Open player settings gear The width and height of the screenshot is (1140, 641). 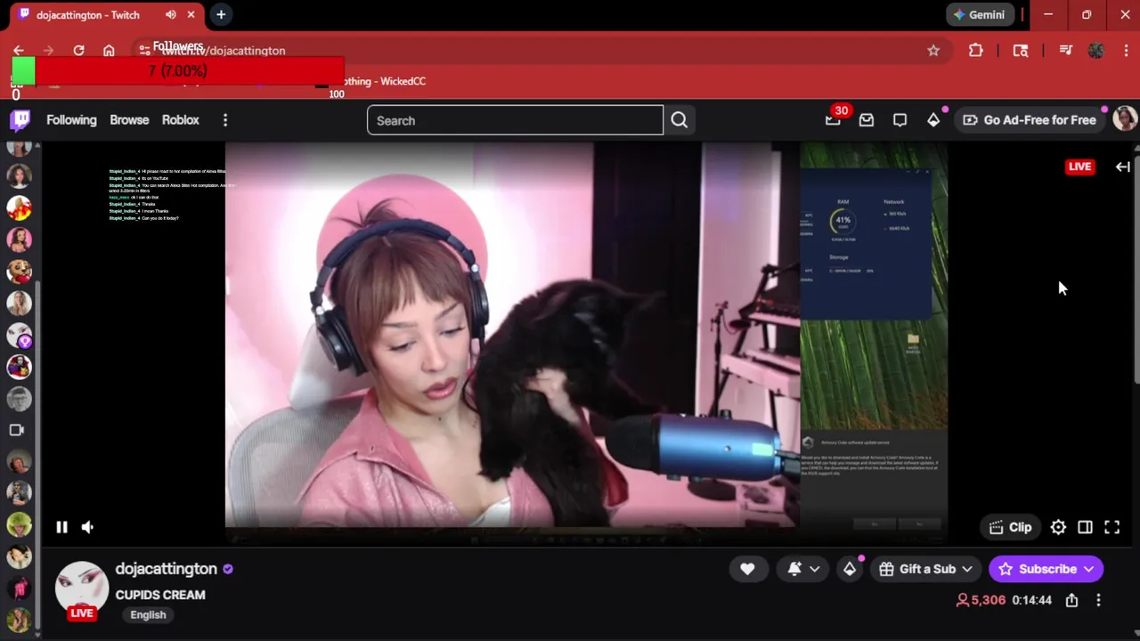pos(1058,527)
